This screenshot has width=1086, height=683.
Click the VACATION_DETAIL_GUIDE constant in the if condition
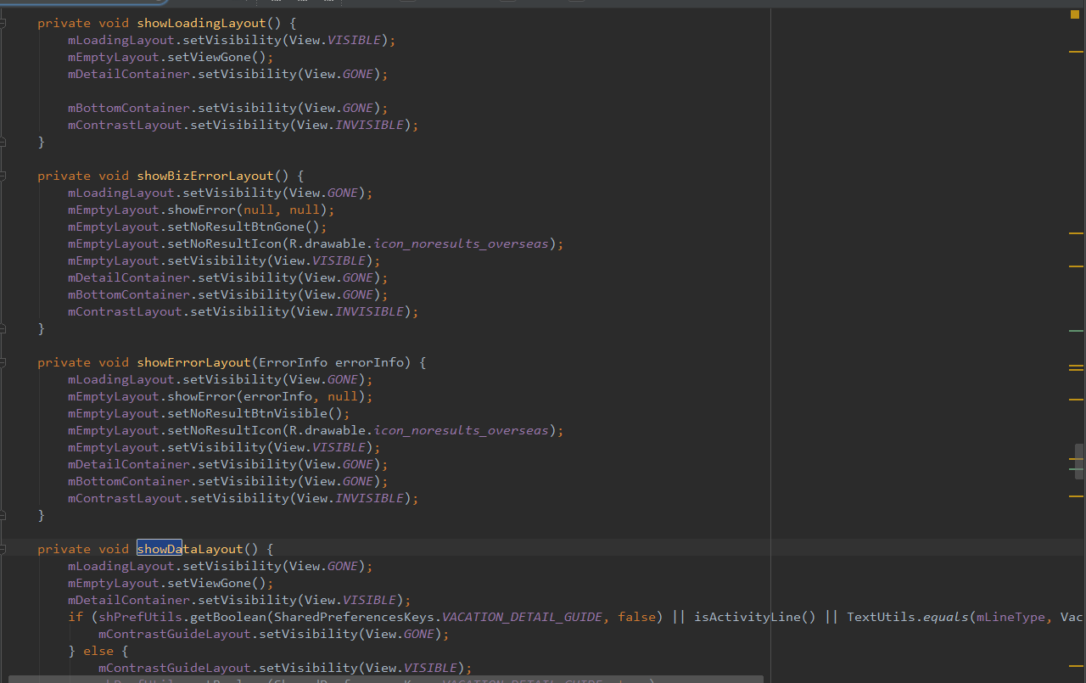[523, 617]
